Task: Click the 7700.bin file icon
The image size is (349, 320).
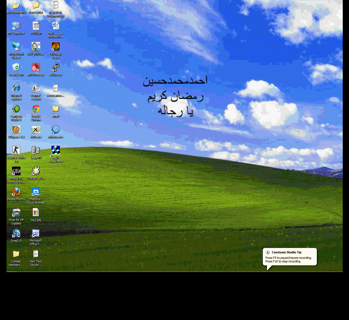Action: pyautogui.click(x=36, y=26)
